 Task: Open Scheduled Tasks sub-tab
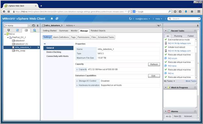106,37
